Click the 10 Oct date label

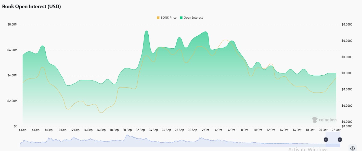258,130
